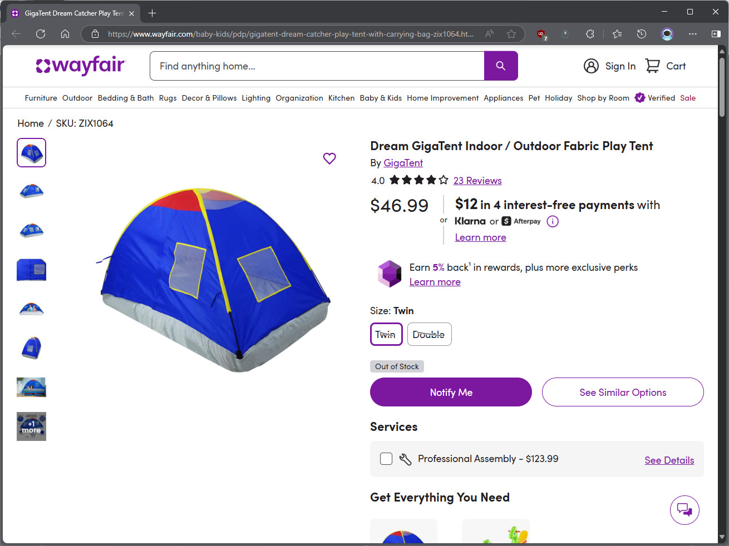Refresh the page in the browser
The width and height of the screenshot is (729, 546).
point(41,34)
